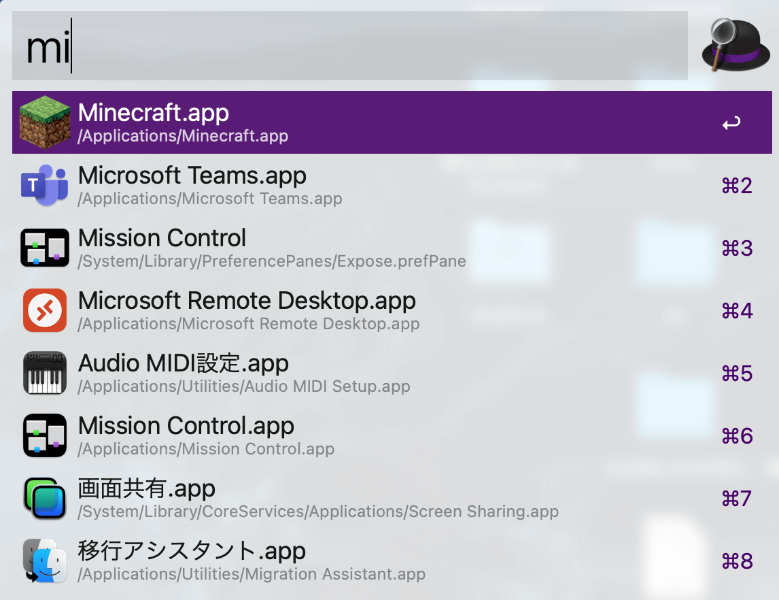Select the Microsoft Teams.app result title
Screen dimensions: 779x600
(192, 176)
